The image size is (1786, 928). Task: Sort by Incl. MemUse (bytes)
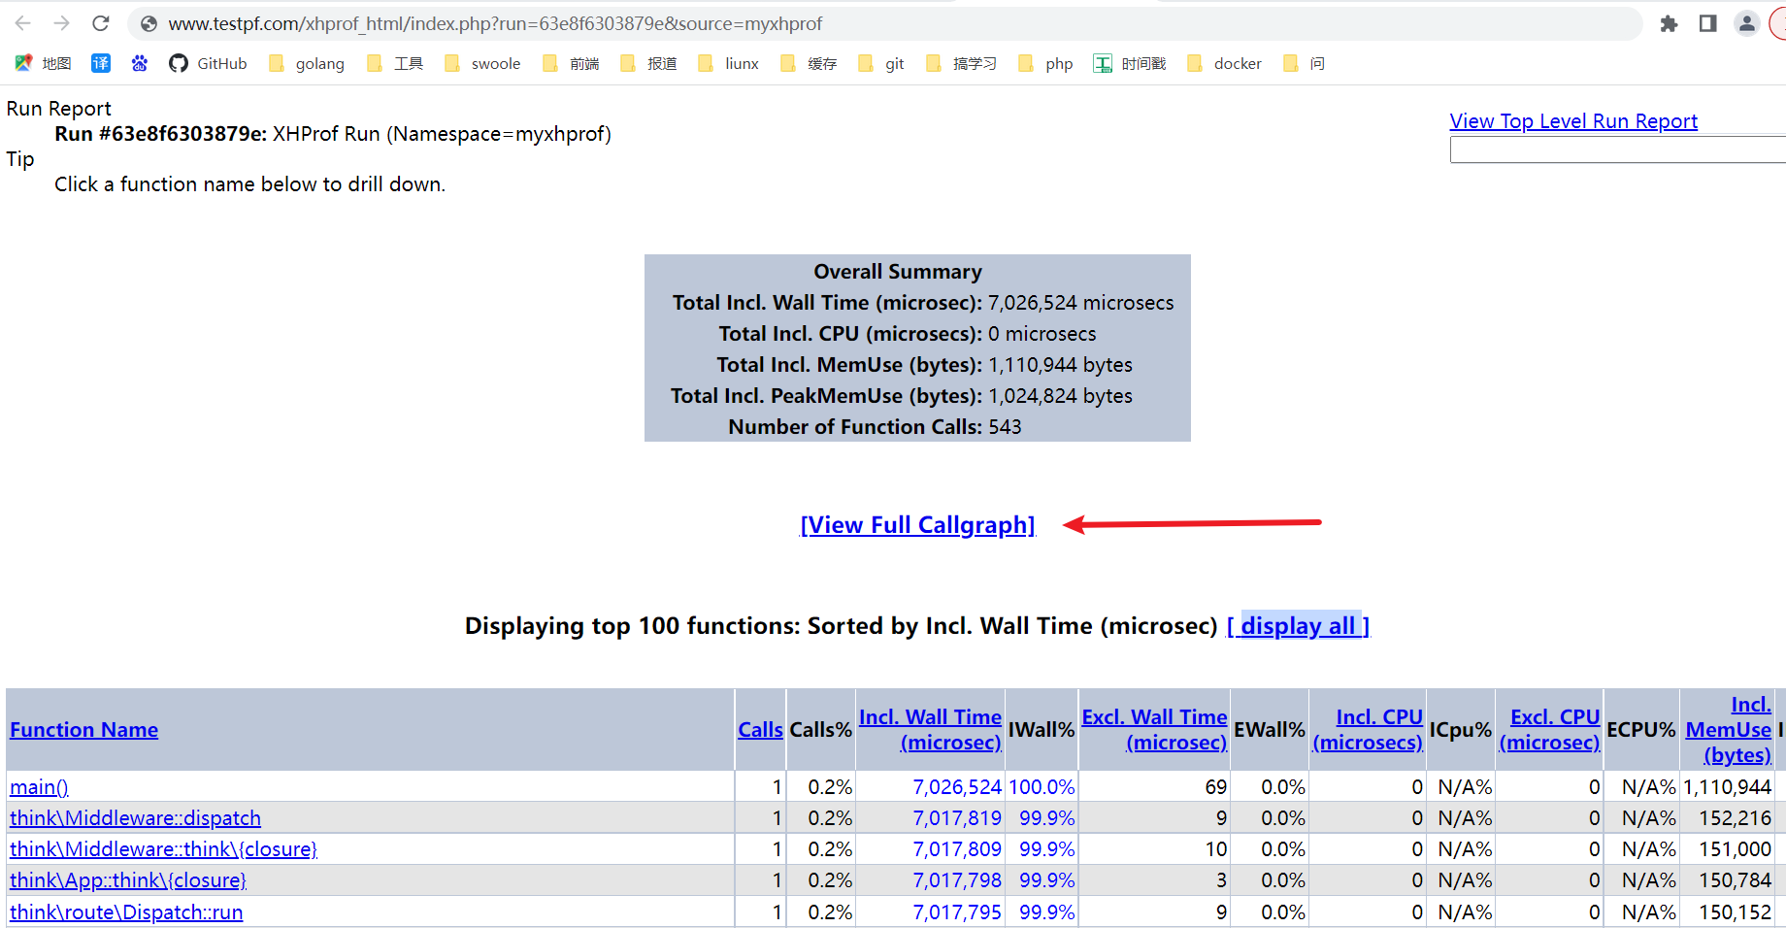1729,730
